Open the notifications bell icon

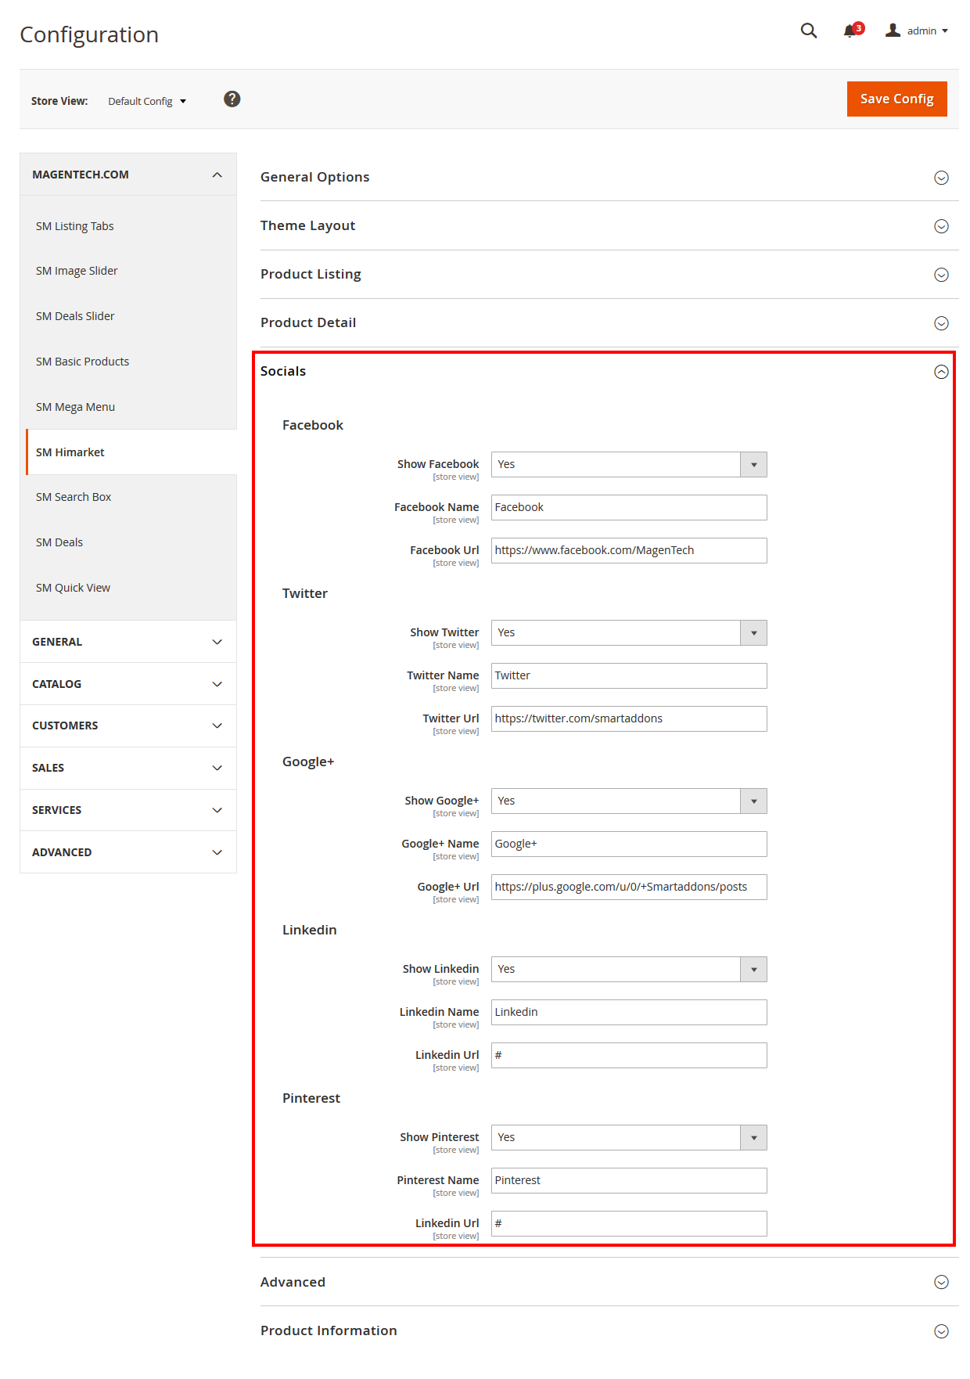pyautogui.click(x=853, y=30)
